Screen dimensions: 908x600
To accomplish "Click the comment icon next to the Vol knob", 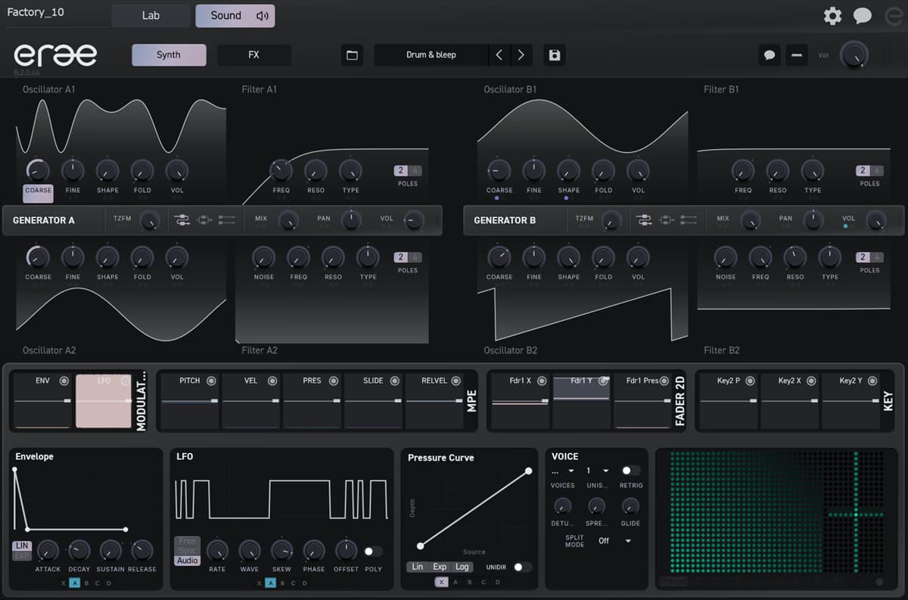I will click(770, 55).
